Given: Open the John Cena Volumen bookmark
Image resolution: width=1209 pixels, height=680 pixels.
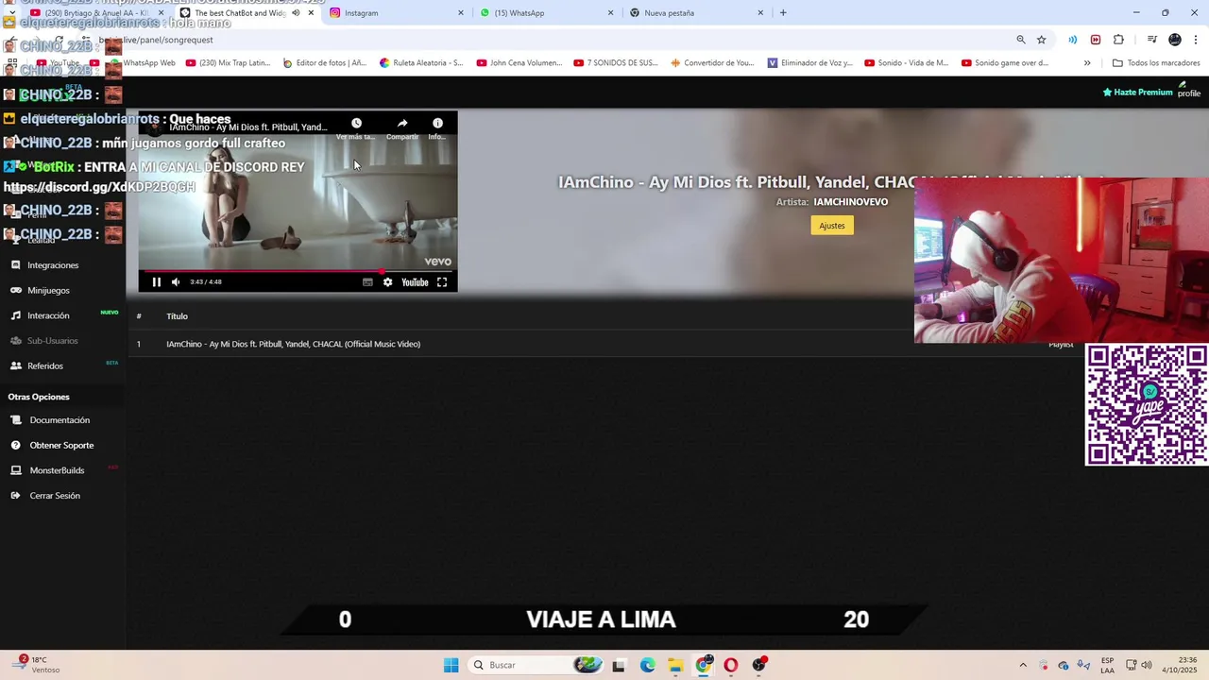Looking at the screenshot, I should click(519, 63).
